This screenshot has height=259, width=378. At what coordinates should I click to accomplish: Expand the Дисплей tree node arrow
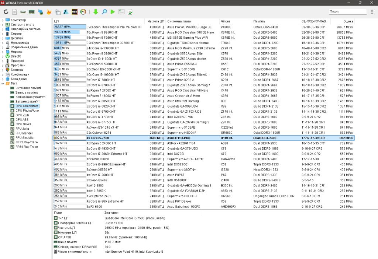pyautogui.click(x=3, y=38)
